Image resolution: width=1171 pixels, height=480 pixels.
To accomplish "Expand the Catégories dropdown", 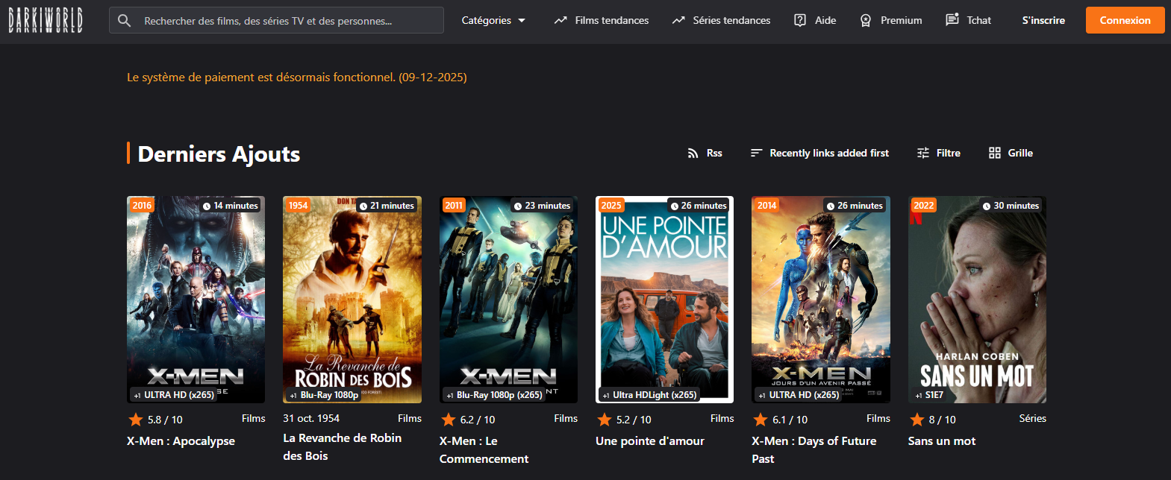I will click(x=493, y=21).
